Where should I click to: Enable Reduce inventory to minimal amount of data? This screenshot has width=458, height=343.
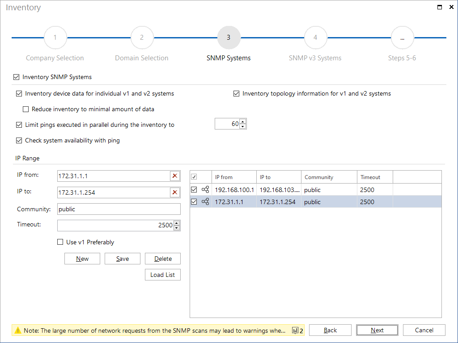[25, 109]
